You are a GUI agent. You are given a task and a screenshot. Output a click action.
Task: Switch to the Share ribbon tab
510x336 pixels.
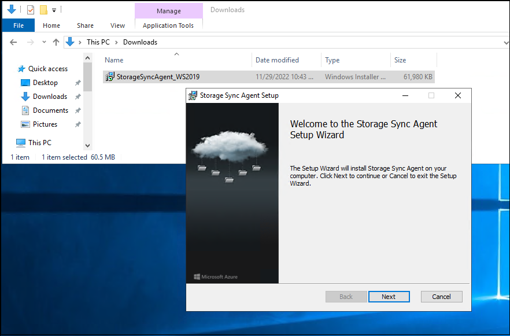click(85, 25)
